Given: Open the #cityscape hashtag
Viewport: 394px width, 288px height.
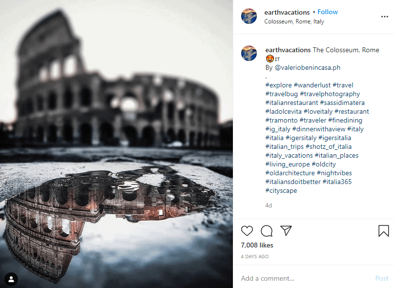Looking at the screenshot, I should [281, 190].
